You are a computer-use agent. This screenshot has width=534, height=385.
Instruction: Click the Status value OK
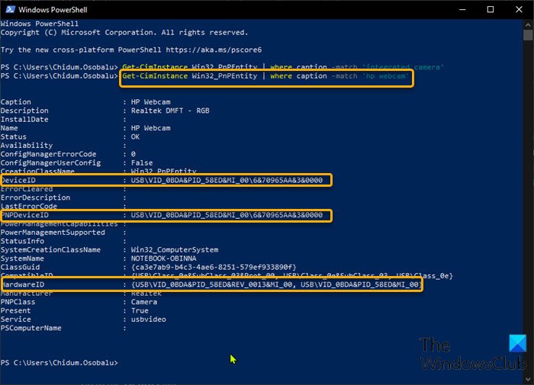(x=135, y=136)
